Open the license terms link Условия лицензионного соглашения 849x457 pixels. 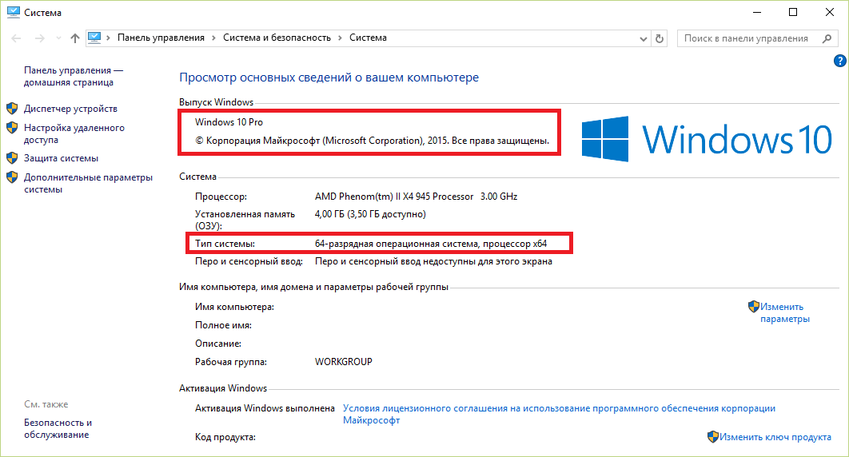coord(559,408)
